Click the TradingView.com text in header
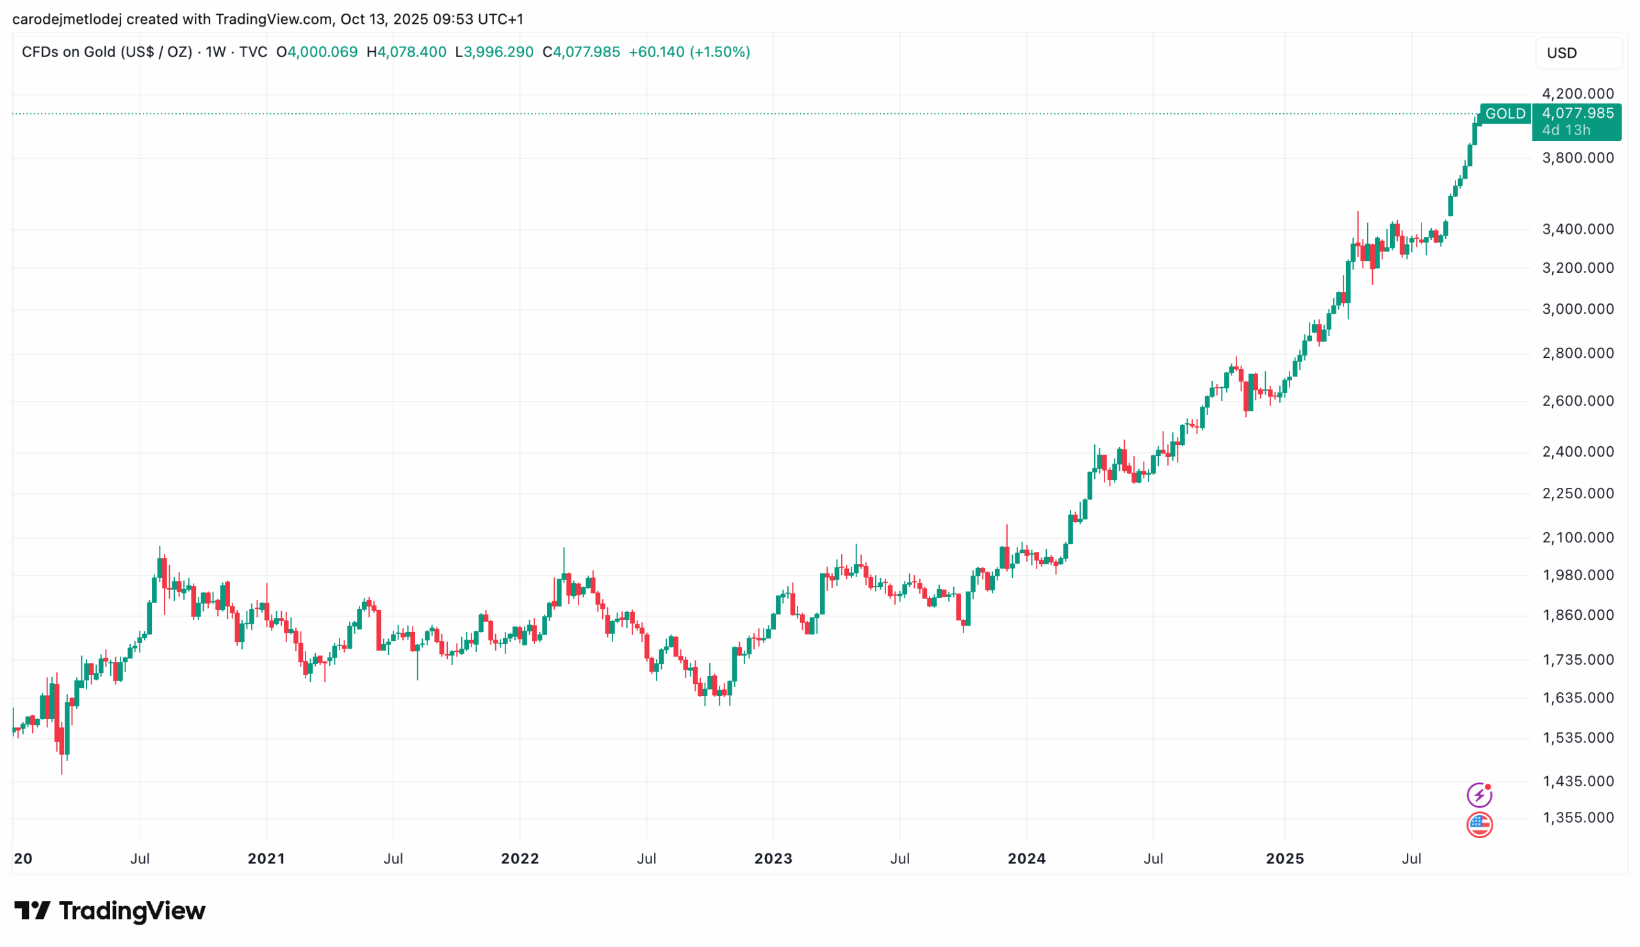Viewport: 1640px width, 947px height. point(273,19)
